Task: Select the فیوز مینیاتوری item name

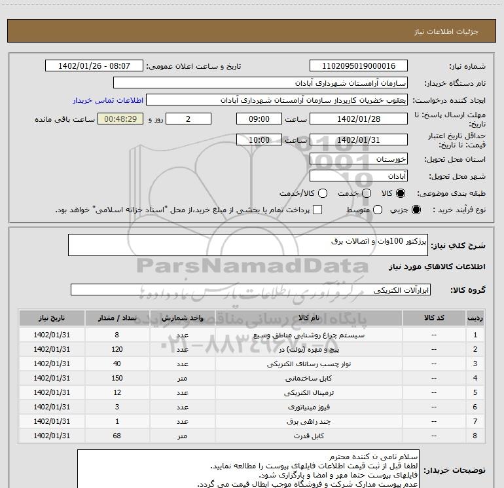Action: tap(308, 407)
